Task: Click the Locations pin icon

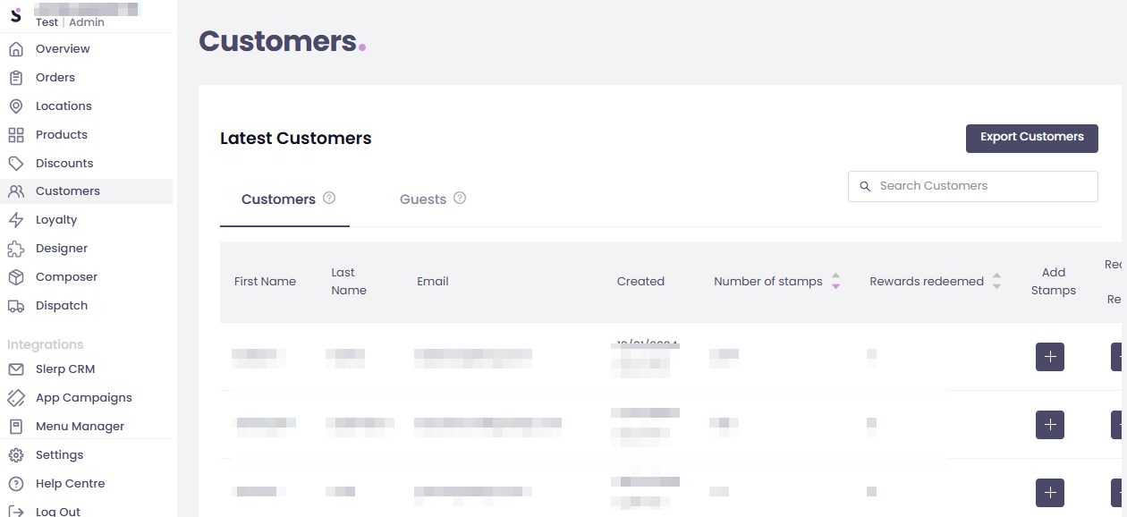Action: point(16,106)
